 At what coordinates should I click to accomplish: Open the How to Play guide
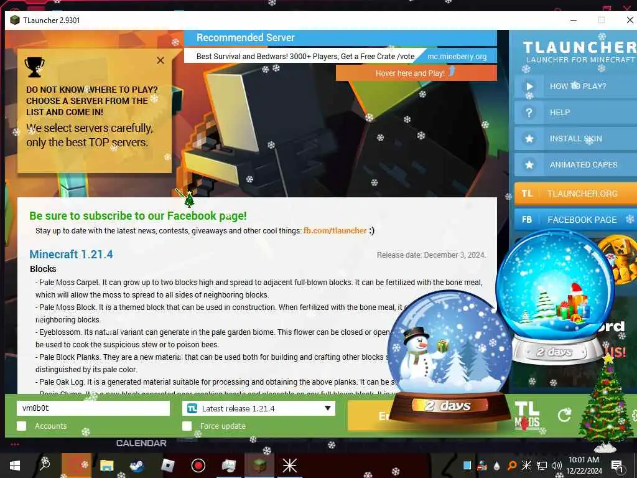point(575,86)
